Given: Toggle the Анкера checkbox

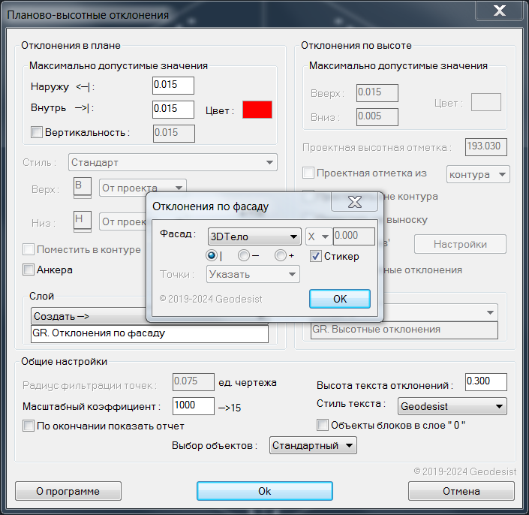Looking at the screenshot, I should pyautogui.click(x=29, y=270).
